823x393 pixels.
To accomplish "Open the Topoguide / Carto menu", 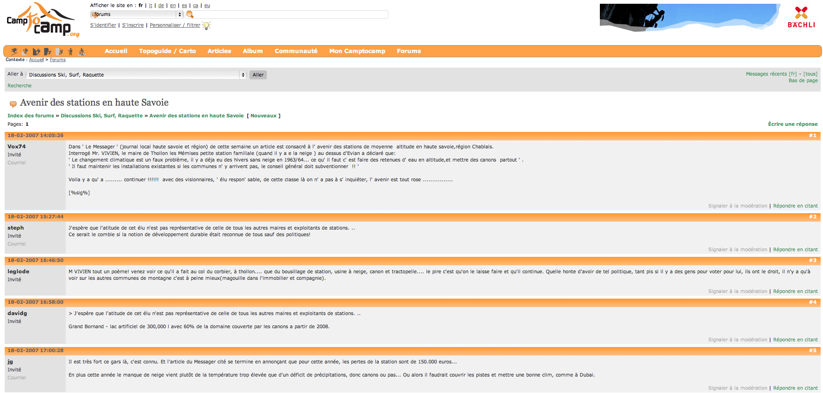I will [167, 51].
